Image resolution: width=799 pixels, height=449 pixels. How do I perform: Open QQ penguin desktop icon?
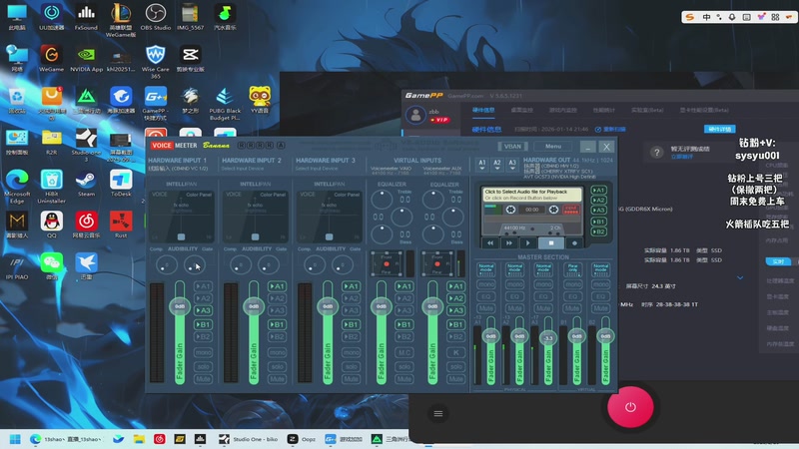coord(52,225)
